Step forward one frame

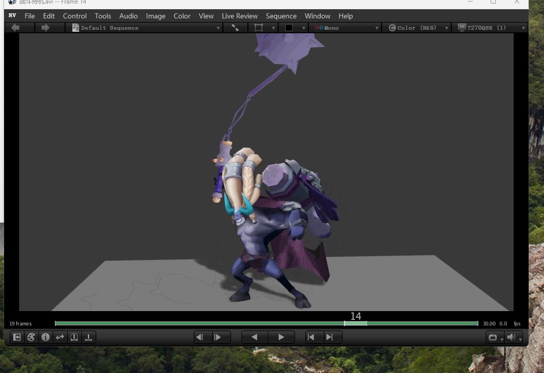pyautogui.click(x=218, y=337)
